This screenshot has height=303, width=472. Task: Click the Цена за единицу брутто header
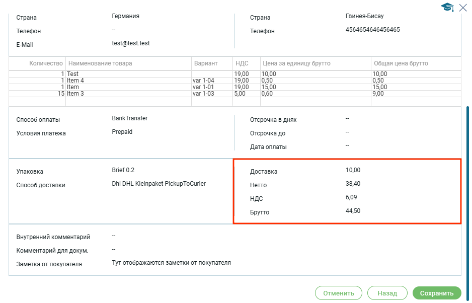click(x=296, y=63)
